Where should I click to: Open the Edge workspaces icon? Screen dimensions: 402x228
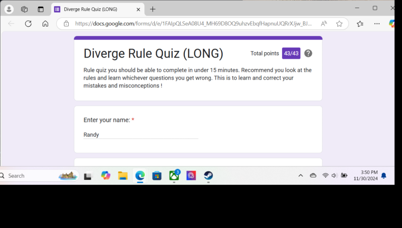pyautogui.click(x=25, y=9)
